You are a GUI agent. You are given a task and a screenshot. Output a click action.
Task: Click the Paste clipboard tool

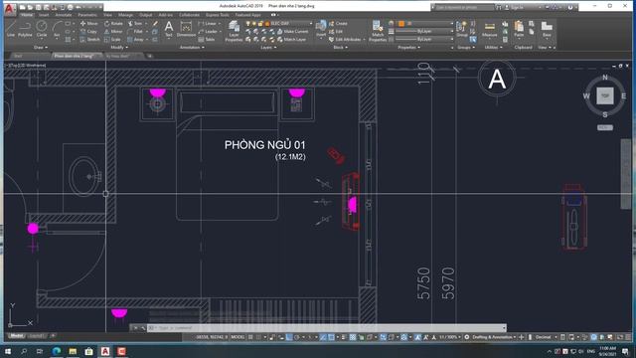[519, 29]
